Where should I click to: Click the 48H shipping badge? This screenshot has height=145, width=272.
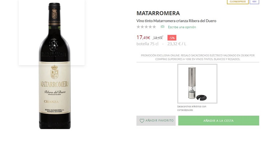tap(254, 2)
